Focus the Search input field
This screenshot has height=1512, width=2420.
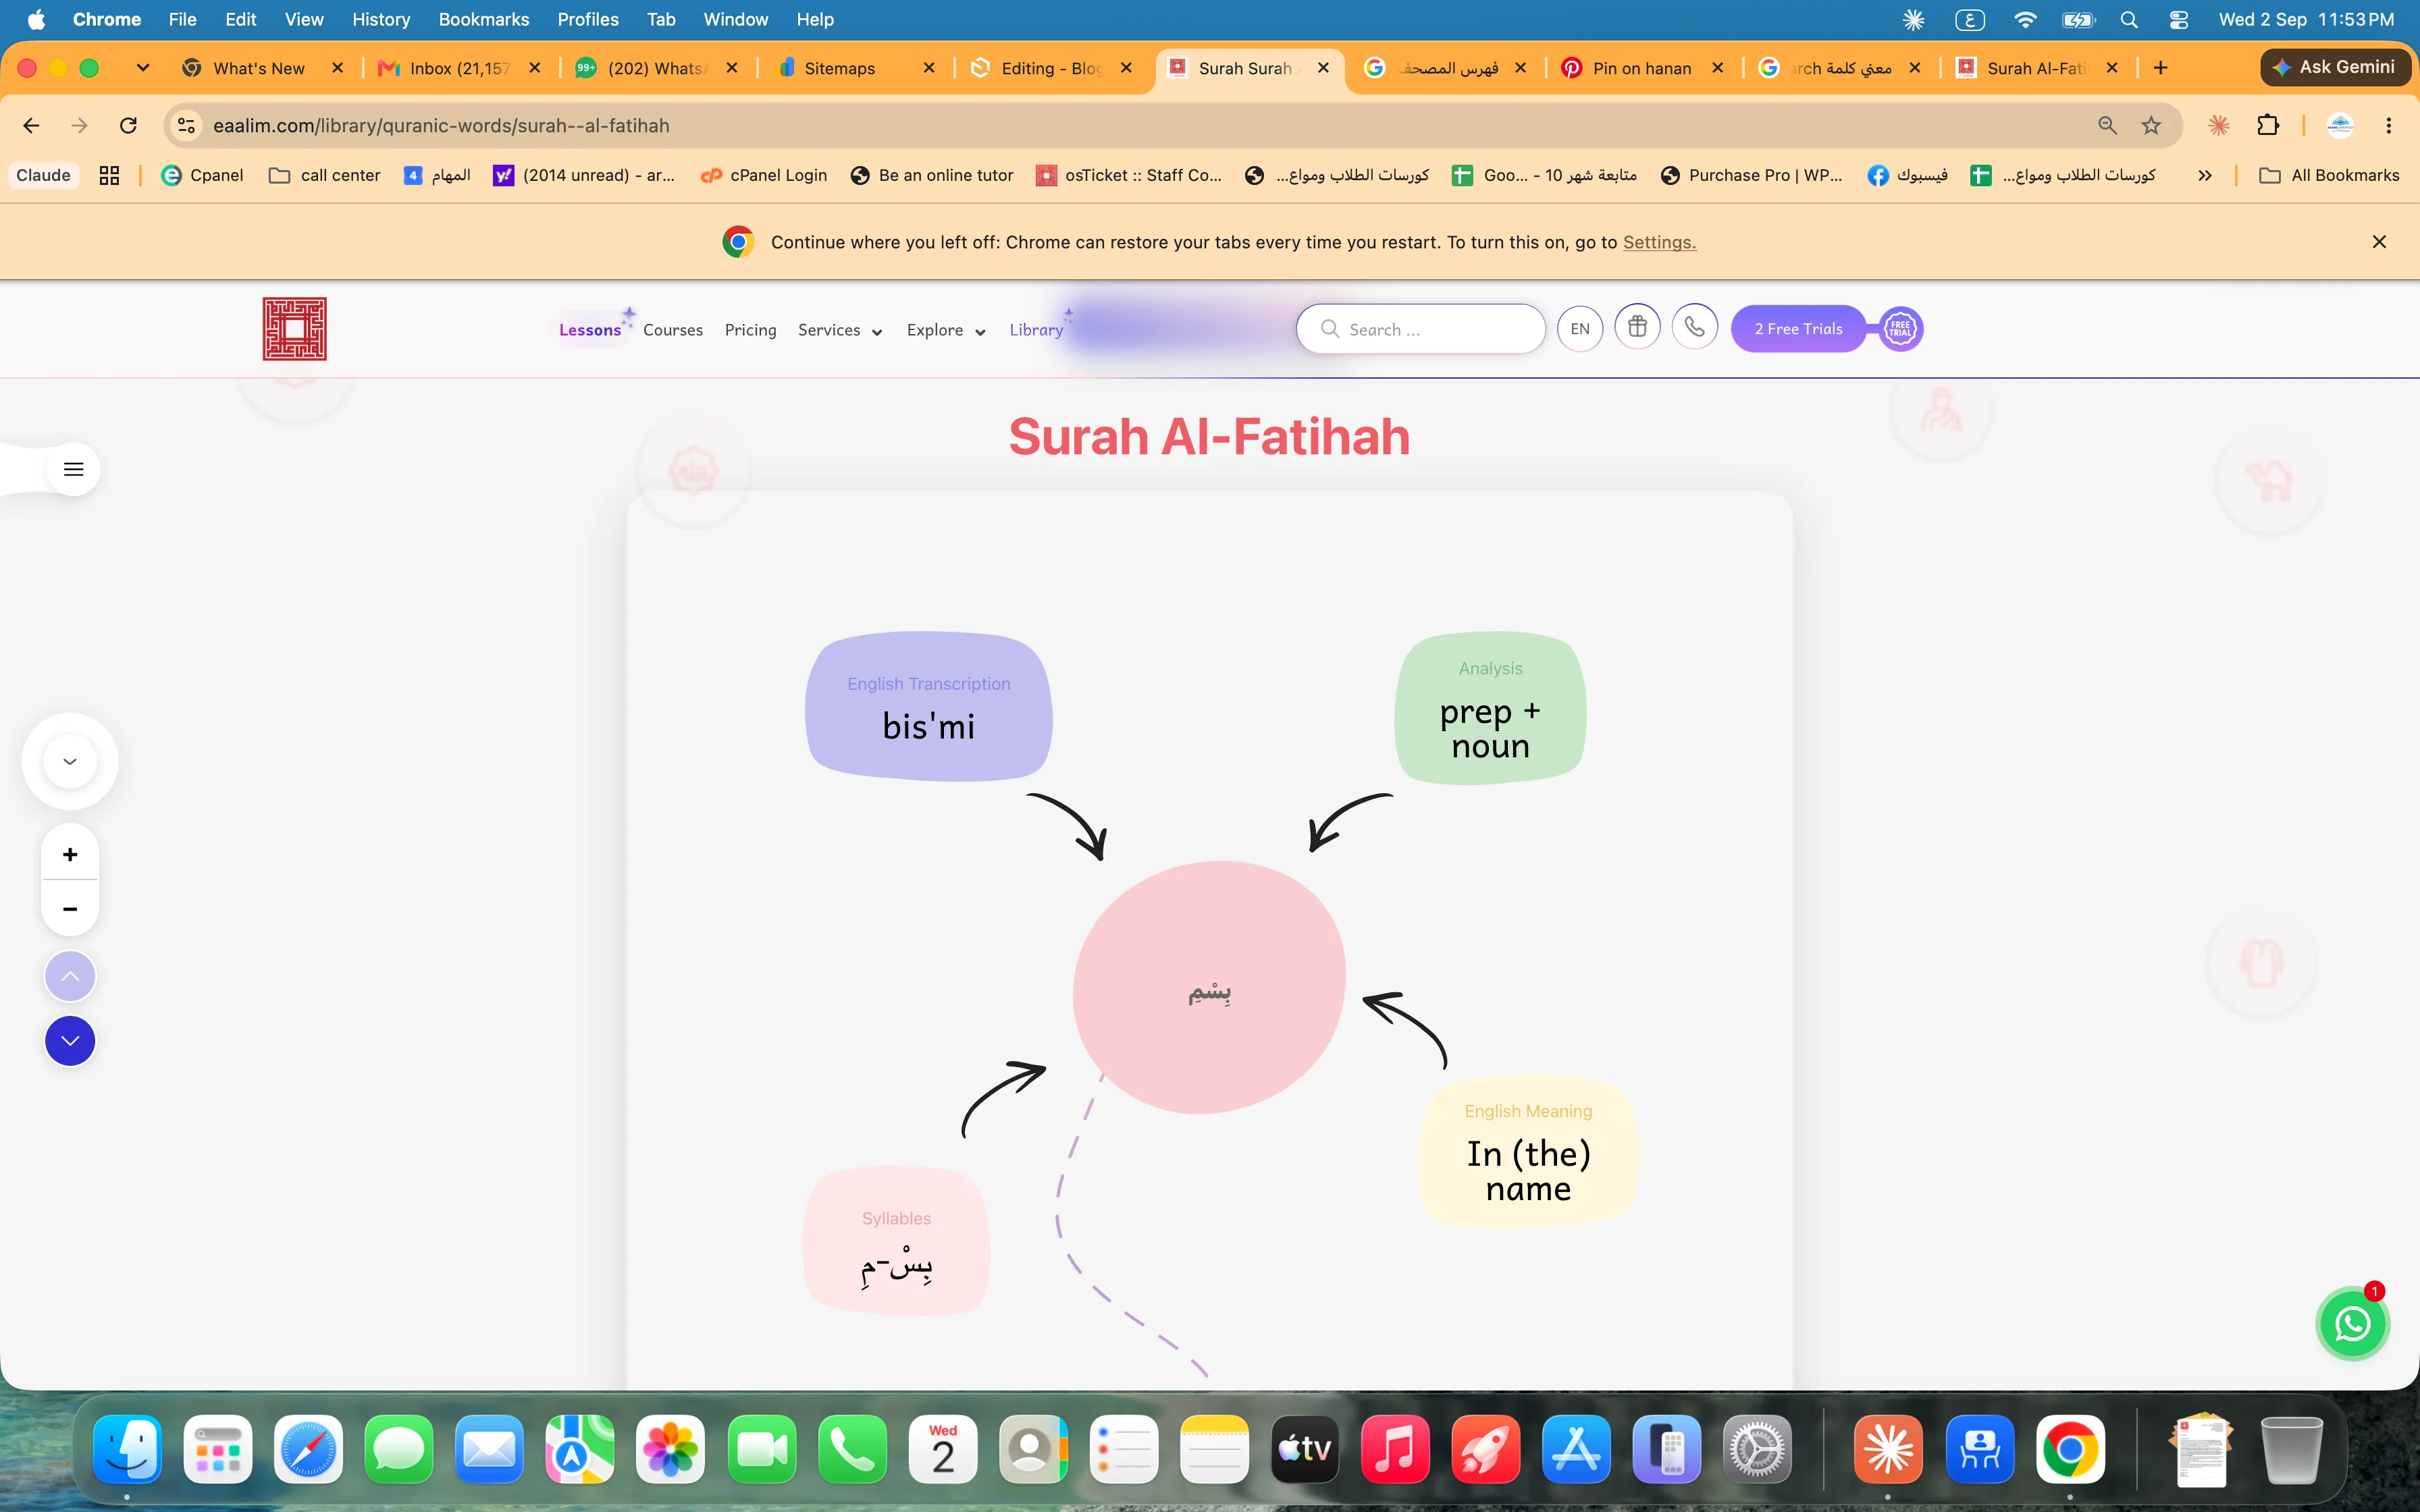[x=1421, y=329]
